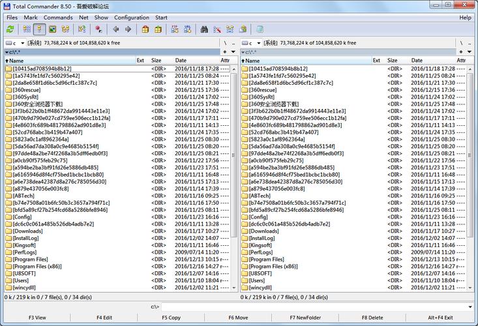The width and height of the screenshot is (478, 326).
Task: Open the Show menu
Action: point(101,18)
